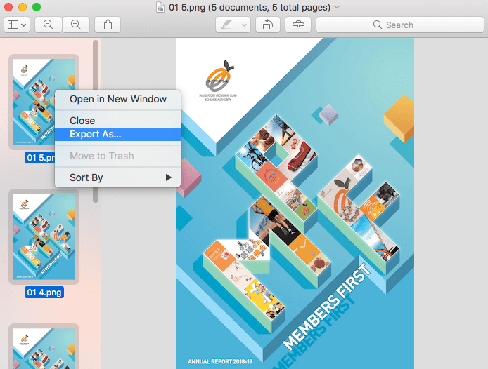The width and height of the screenshot is (488, 369).
Task: Click the zoom out magnifier icon
Action: point(49,25)
